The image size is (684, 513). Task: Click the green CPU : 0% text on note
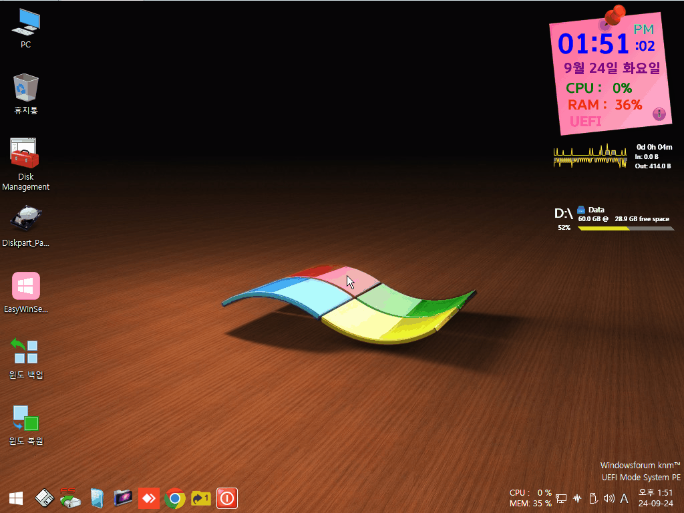pyautogui.click(x=599, y=88)
